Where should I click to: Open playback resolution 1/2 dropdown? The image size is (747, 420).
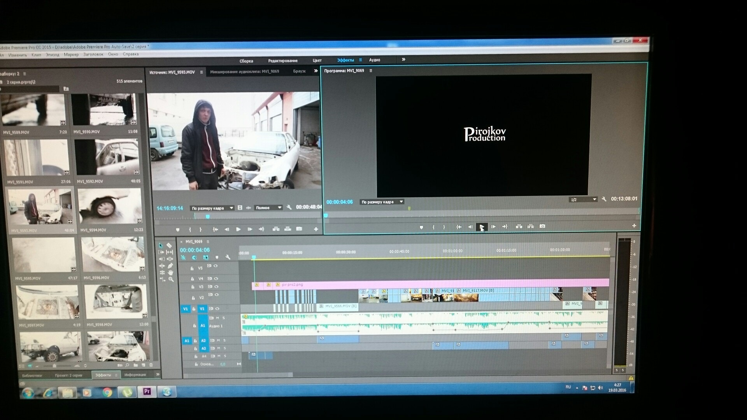[583, 199]
